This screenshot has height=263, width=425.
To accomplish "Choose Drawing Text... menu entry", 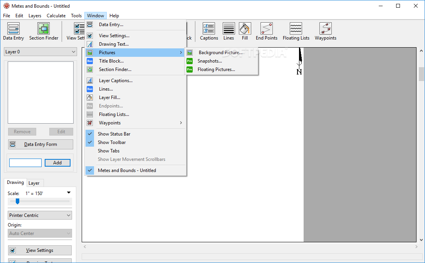I will [x=136, y=44].
